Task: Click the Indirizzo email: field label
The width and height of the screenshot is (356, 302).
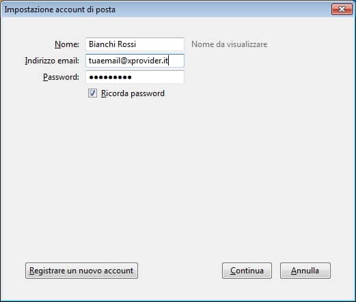Action: pyautogui.click(x=52, y=61)
